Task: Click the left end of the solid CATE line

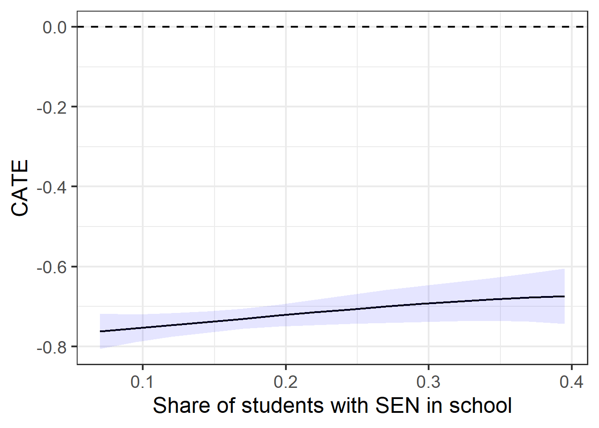Action: click(x=101, y=331)
